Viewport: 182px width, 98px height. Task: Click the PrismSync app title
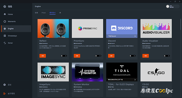79,41
